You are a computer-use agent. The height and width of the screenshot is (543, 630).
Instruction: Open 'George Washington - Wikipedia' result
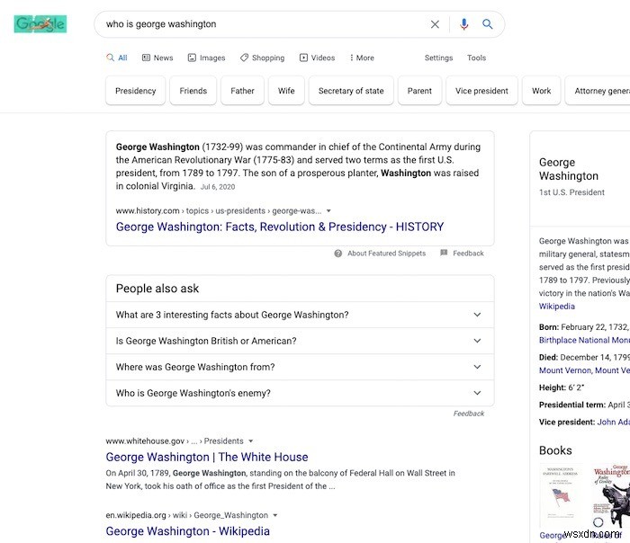click(x=187, y=531)
